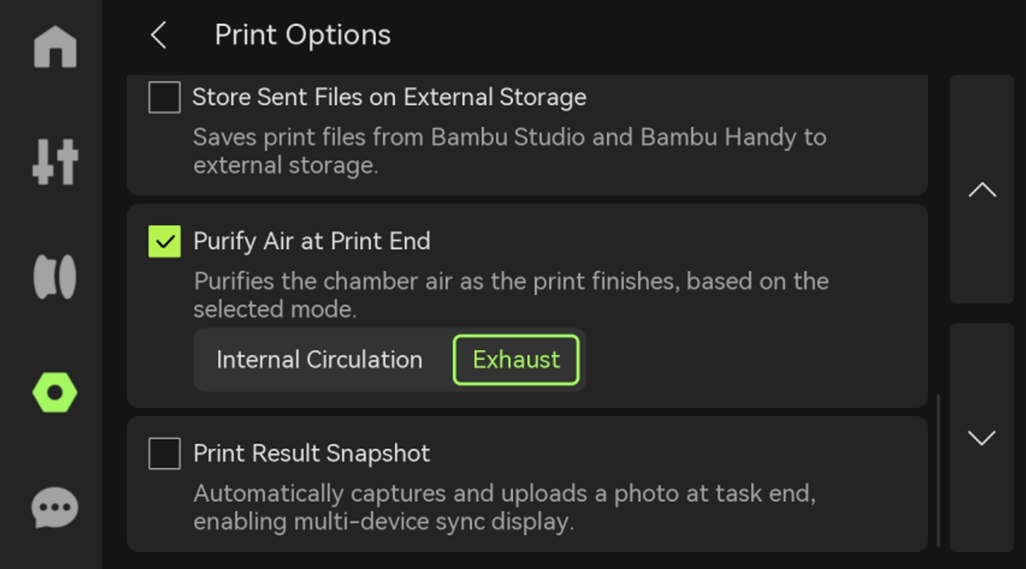The image size is (1026, 569).
Task: Enable the Print Result Snapshot checkbox
Action: click(164, 453)
